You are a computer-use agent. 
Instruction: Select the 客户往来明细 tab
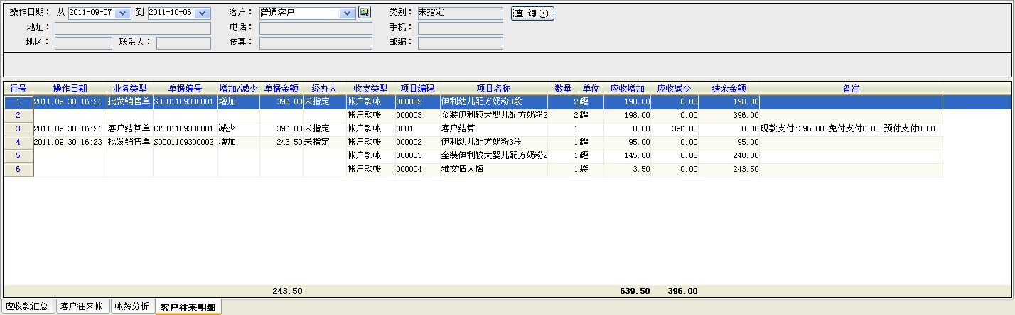(x=188, y=307)
